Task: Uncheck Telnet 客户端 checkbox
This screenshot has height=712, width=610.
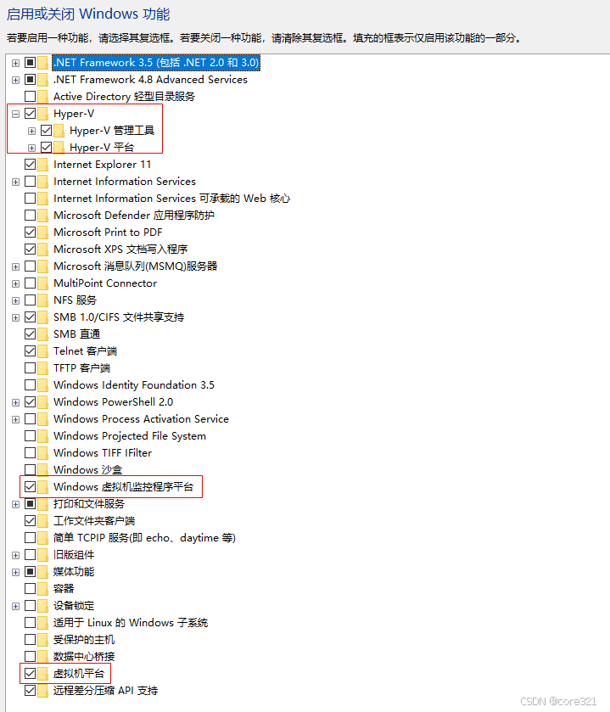Action: point(30,351)
